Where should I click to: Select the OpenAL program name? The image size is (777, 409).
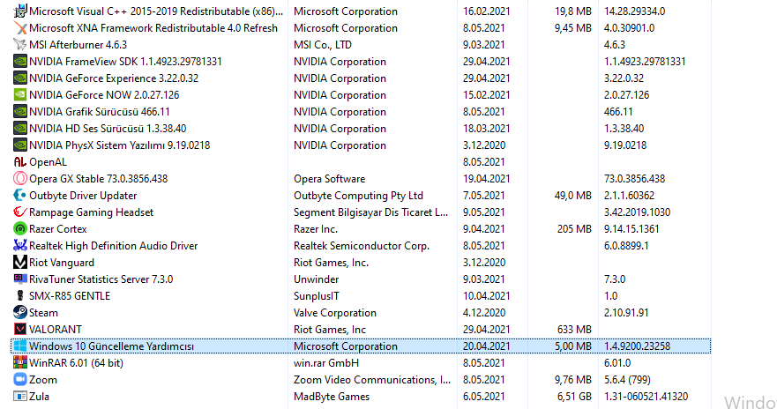coord(48,162)
